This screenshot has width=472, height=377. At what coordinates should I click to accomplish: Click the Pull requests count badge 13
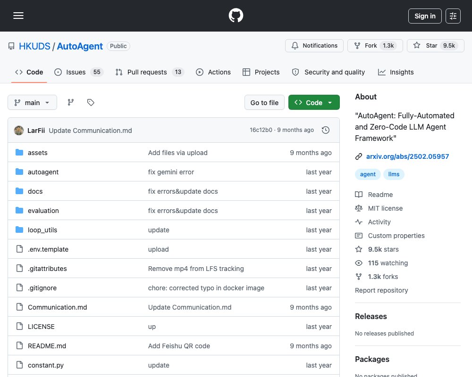[x=178, y=72]
